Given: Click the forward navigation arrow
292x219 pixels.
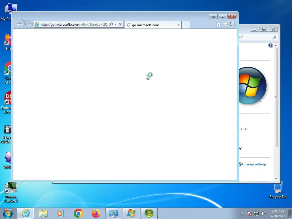Looking at the screenshot, I should pyautogui.click(x=29, y=24).
